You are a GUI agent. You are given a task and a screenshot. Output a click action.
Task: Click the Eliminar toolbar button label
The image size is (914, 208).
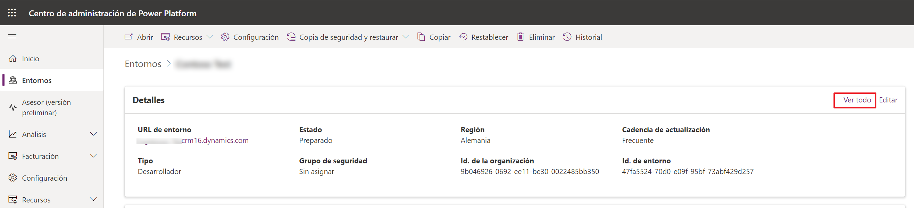click(541, 37)
